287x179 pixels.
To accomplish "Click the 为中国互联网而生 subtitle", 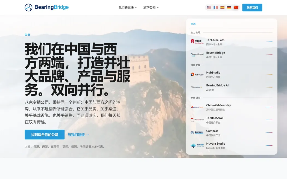I will tap(215, 110).
